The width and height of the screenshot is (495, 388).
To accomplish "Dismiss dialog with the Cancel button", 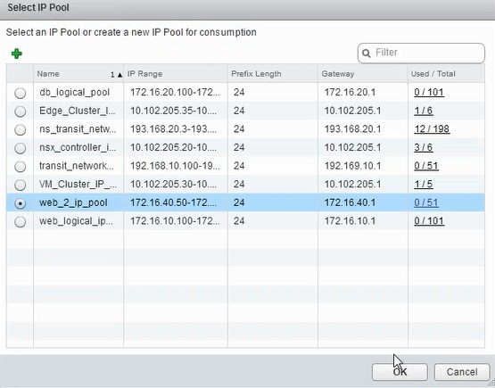I will (x=462, y=372).
